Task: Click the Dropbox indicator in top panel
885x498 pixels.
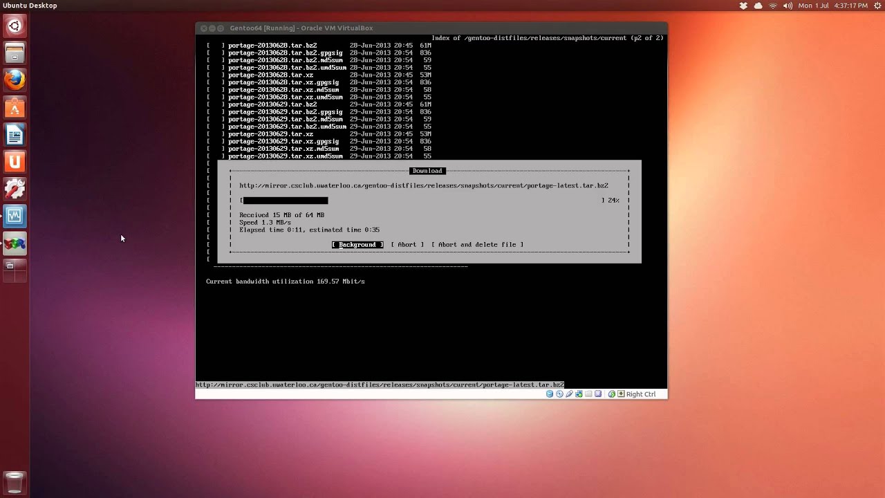Action: (743, 6)
